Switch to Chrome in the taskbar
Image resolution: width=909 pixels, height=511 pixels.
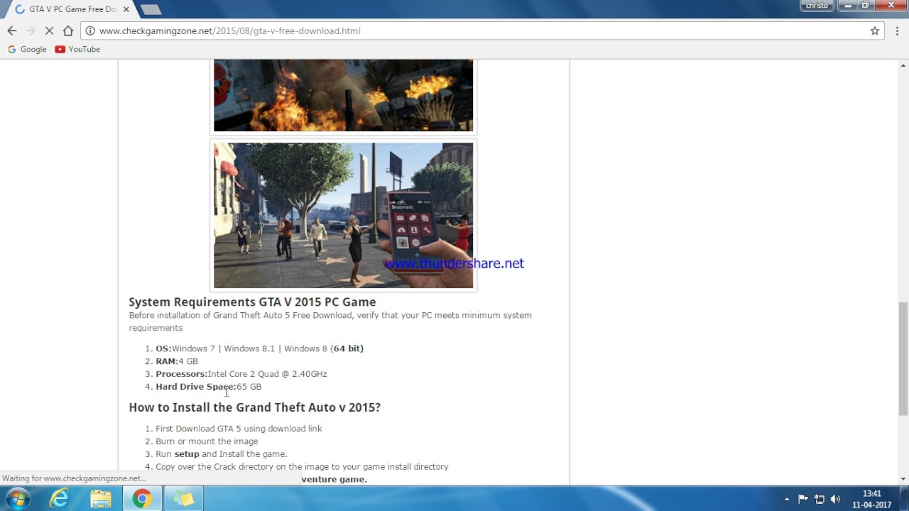click(x=142, y=499)
